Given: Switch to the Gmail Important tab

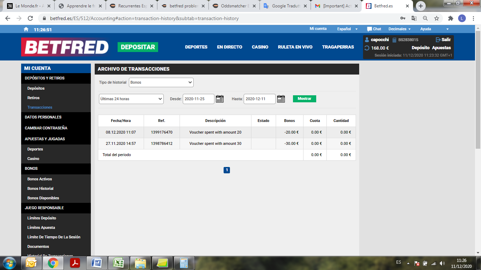Looking at the screenshot, I should click(336, 6).
